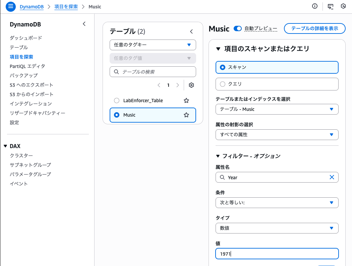Viewport: 352px width, 266px height.
Task: Click the hexagon settings icon in header
Action: click(x=343, y=6)
